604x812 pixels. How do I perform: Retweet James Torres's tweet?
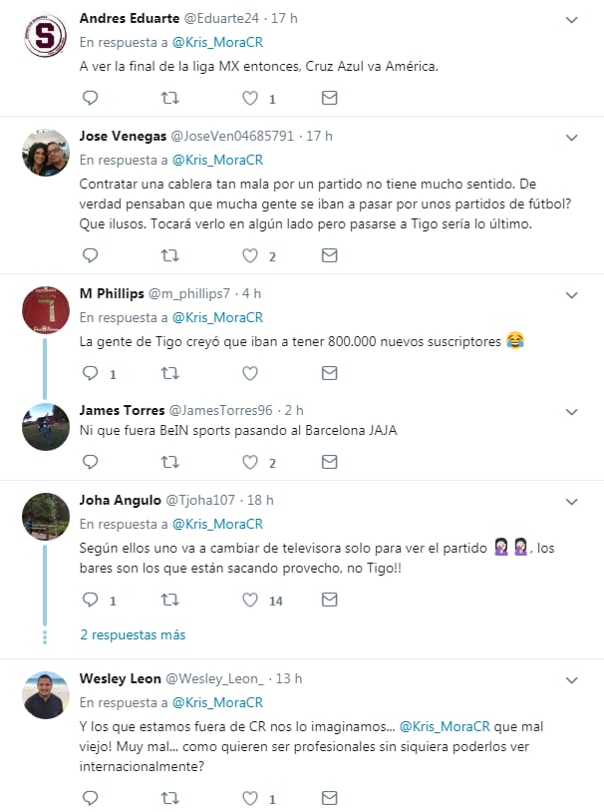coord(170,462)
